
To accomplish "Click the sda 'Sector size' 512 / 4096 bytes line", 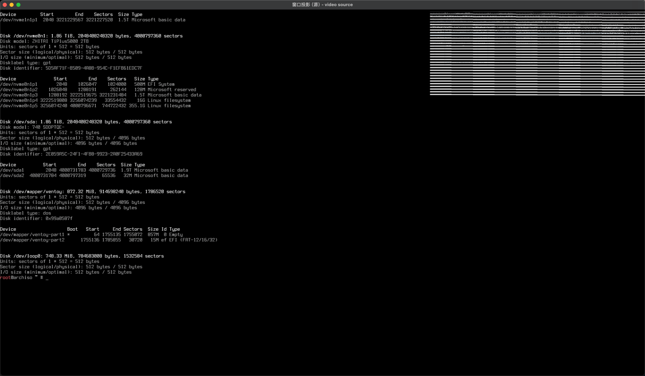I will coord(73,138).
